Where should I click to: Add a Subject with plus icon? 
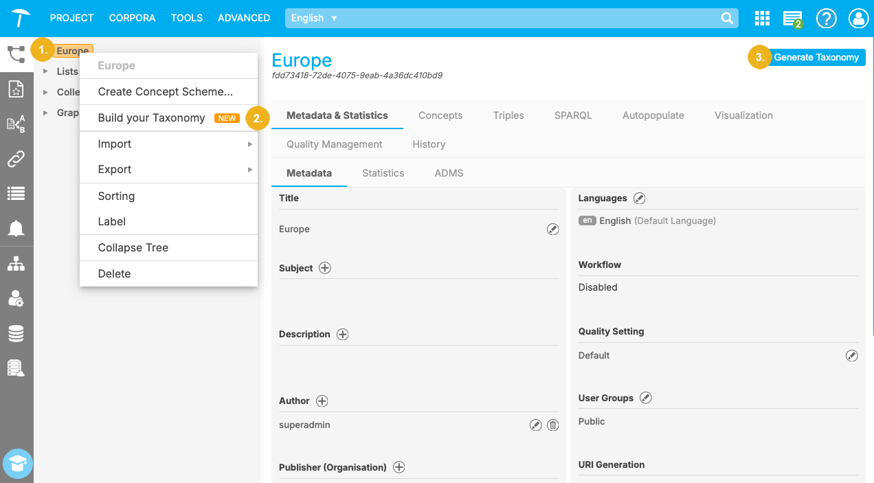click(325, 268)
